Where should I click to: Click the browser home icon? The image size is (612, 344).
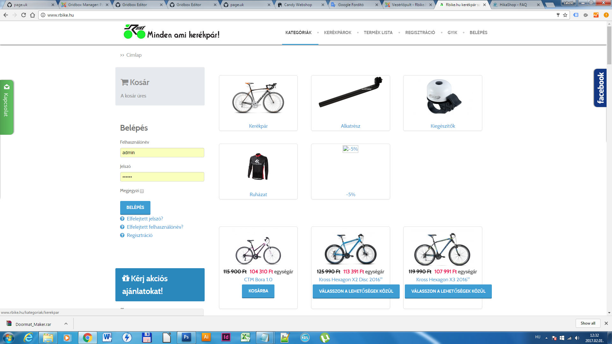[33, 15]
